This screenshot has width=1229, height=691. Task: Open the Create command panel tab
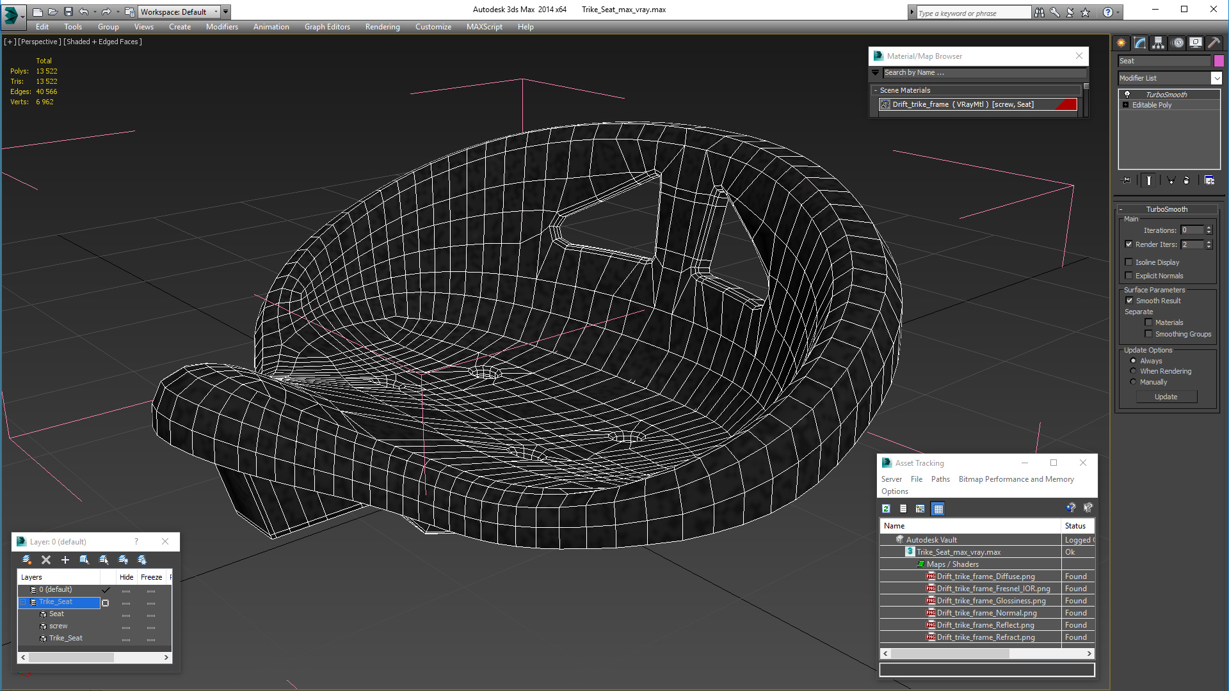1121,43
